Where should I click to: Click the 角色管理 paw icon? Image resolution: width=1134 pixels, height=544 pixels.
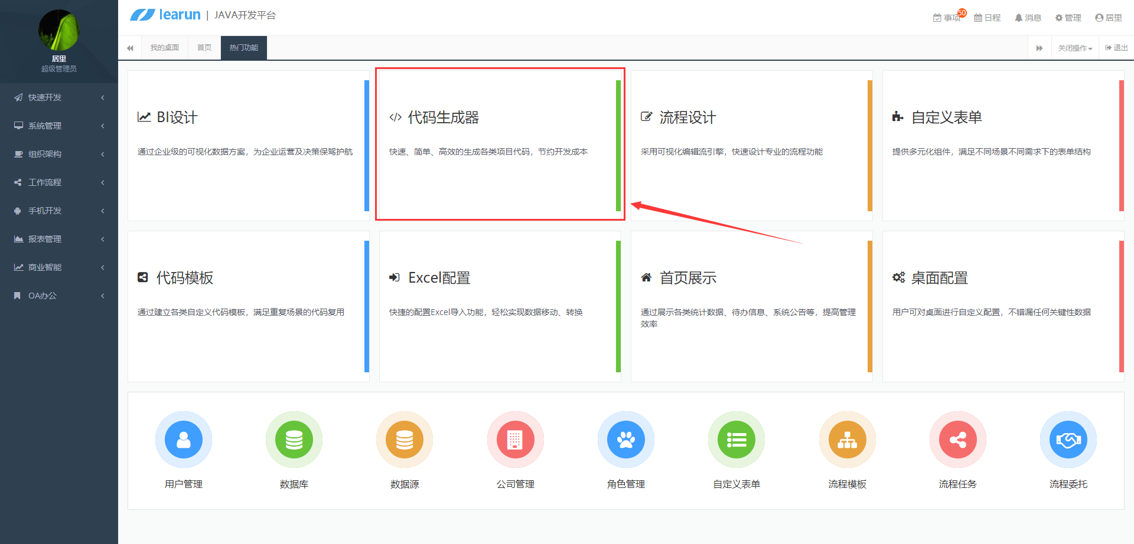625,440
